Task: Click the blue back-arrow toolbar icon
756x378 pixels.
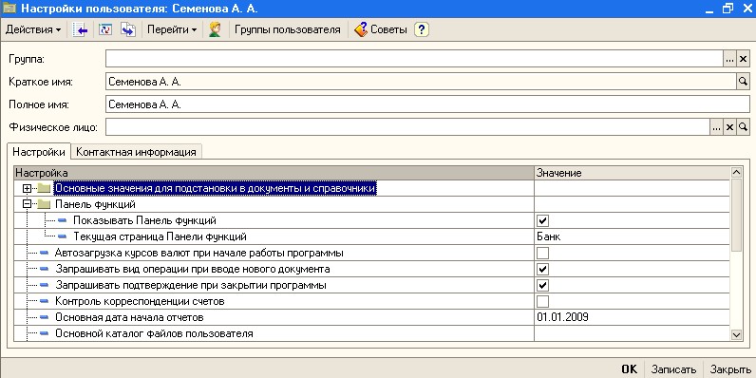Action: [81, 29]
